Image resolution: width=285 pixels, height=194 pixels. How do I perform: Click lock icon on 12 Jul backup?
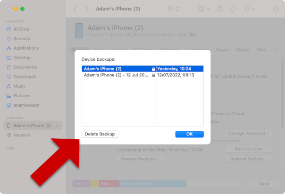pos(153,75)
